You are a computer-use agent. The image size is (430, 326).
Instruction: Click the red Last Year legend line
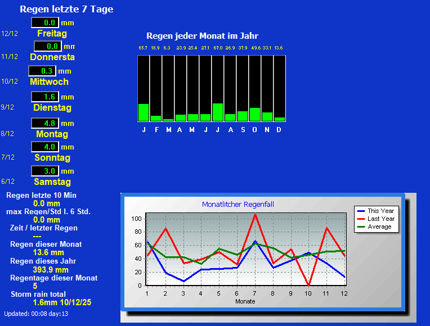pos(360,219)
